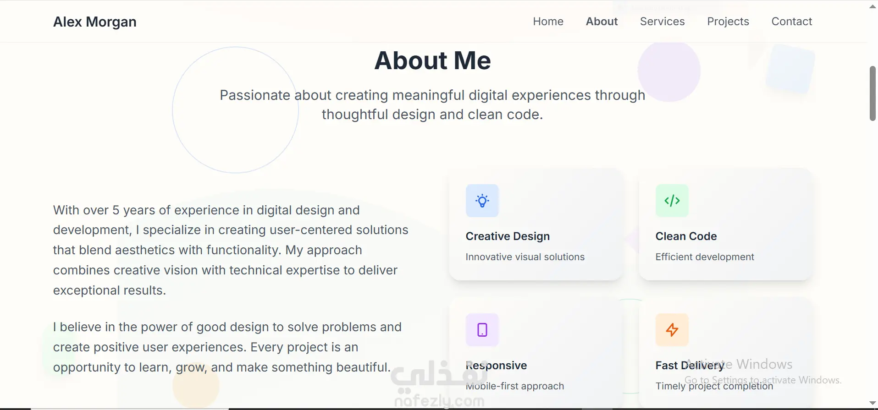Click the Fast Delivery card heading
This screenshot has height=410, width=878.
pos(690,366)
